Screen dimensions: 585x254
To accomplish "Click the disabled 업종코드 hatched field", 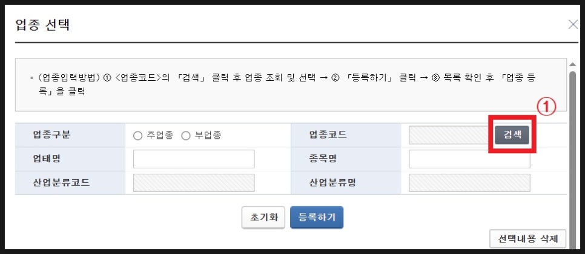I will coord(451,135).
